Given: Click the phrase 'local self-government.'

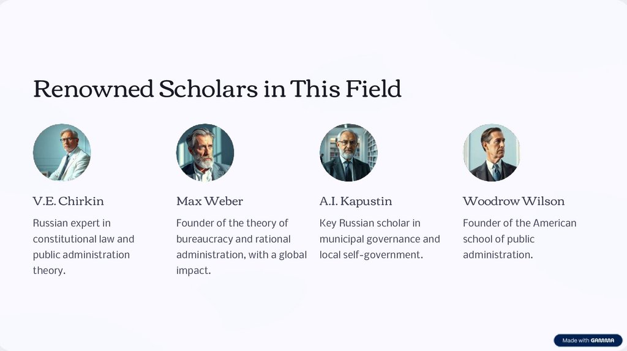Looking at the screenshot, I should point(371,255).
